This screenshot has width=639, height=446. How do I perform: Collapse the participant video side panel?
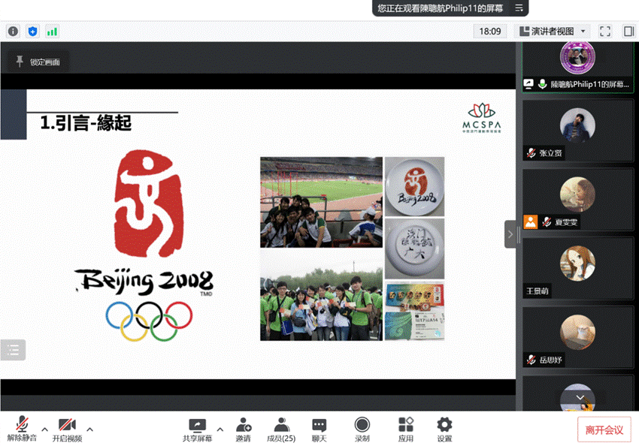[x=510, y=234]
